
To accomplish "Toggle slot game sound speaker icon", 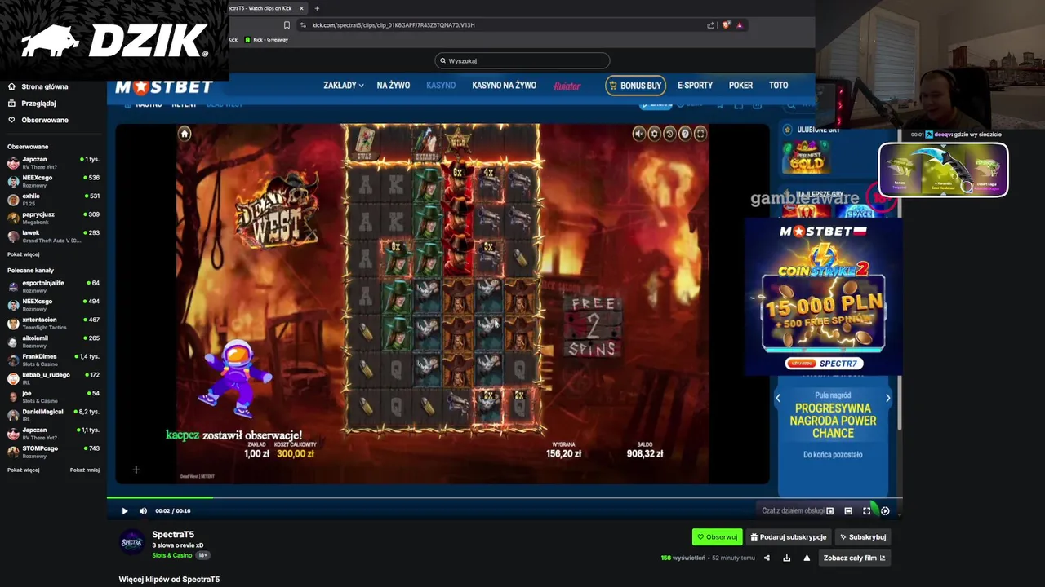I will coord(638,134).
